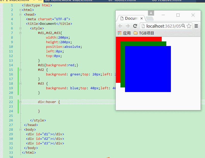The width and height of the screenshot is (205, 158).
Task: Click the 'div:hover {' selector text
Action: tap(49, 102)
